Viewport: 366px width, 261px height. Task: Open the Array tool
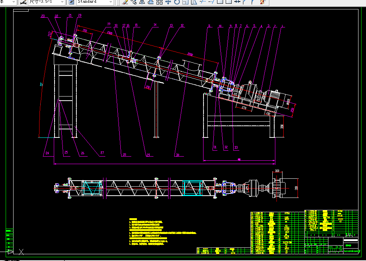[159, 2]
